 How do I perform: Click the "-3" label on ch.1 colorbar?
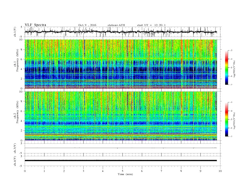pyautogui.click(x=231, y=51)
